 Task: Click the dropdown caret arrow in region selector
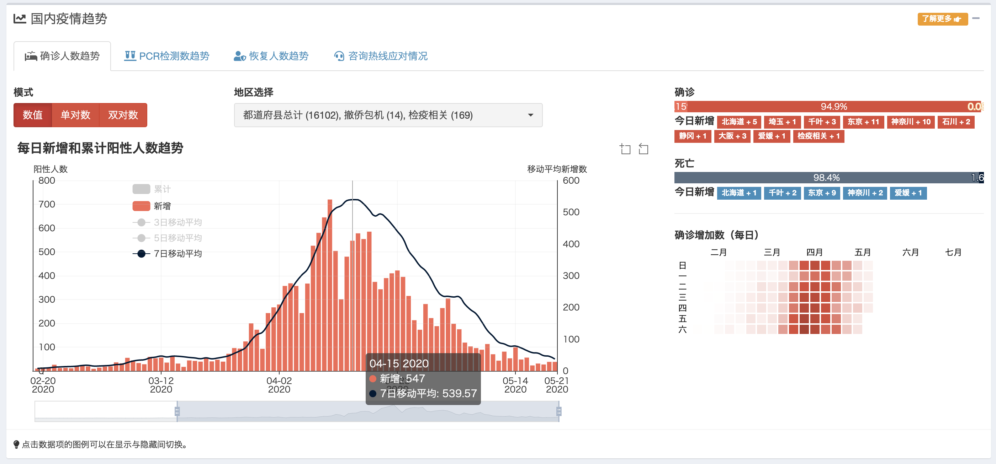click(530, 115)
